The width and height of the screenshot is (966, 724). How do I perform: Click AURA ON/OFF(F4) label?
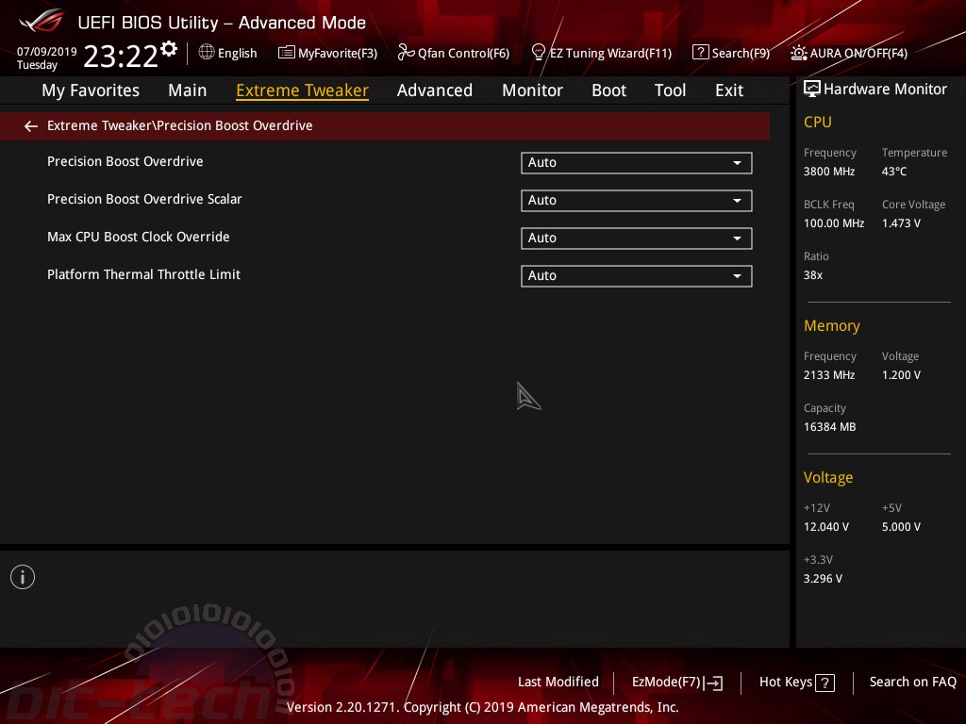click(x=858, y=54)
